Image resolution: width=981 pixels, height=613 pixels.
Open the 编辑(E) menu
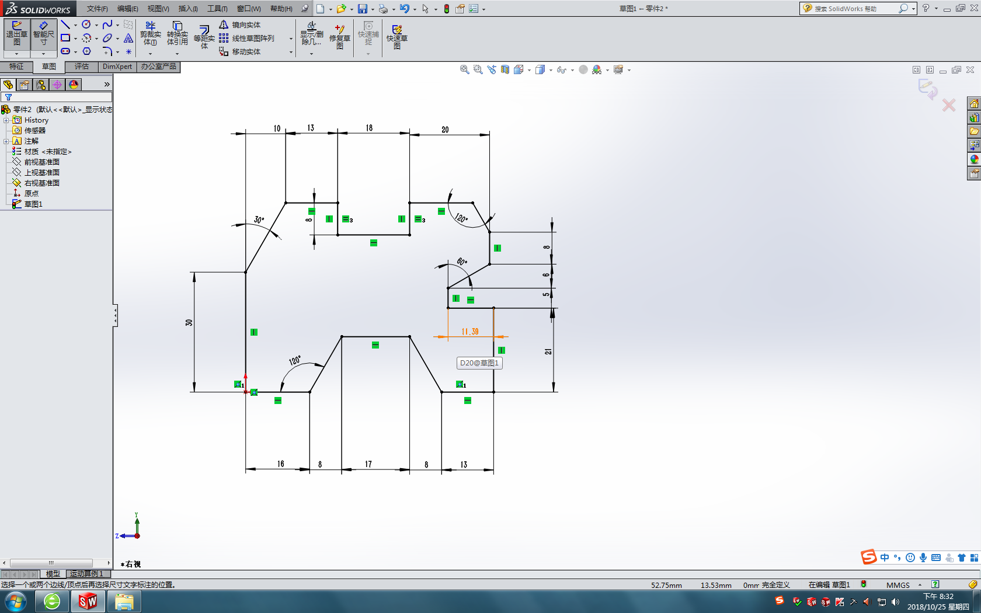128,9
